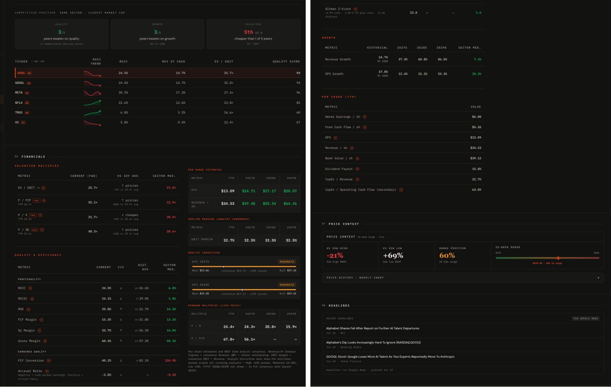Select the GOOGL peer row
The width and height of the screenshot is (611, 388).
[158, 83]
